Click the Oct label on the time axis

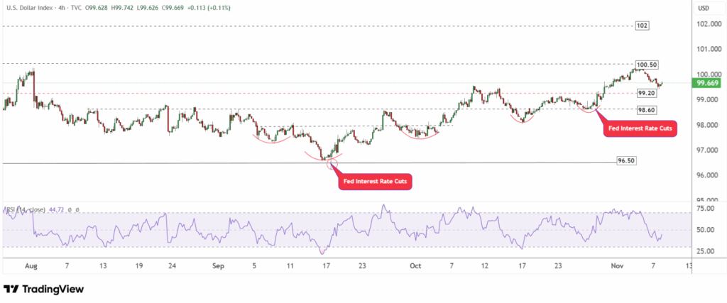coord(416,265)
